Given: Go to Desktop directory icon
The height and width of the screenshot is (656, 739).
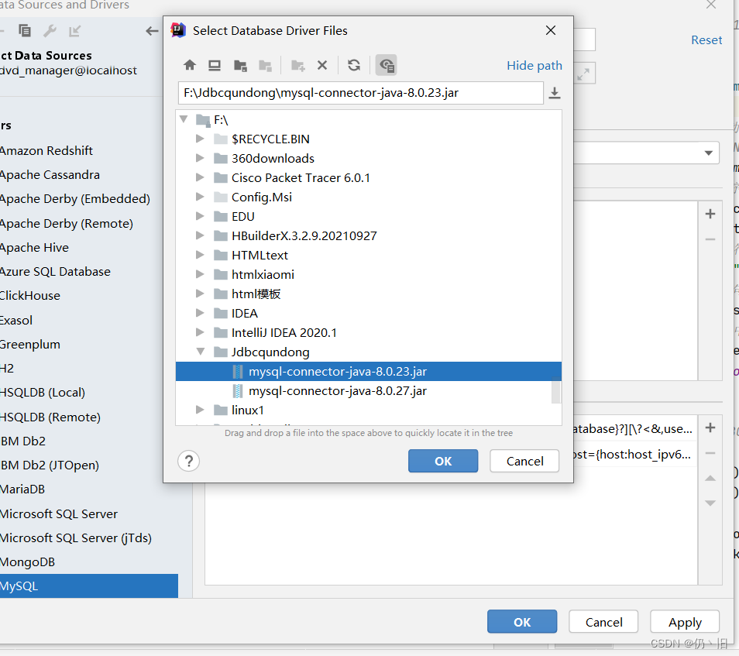Looking at the screenshot, I should pos(215,65).
